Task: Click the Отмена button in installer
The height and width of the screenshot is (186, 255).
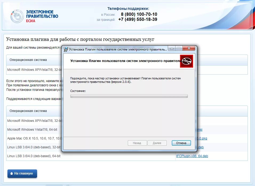Action: tap(181, 143)
